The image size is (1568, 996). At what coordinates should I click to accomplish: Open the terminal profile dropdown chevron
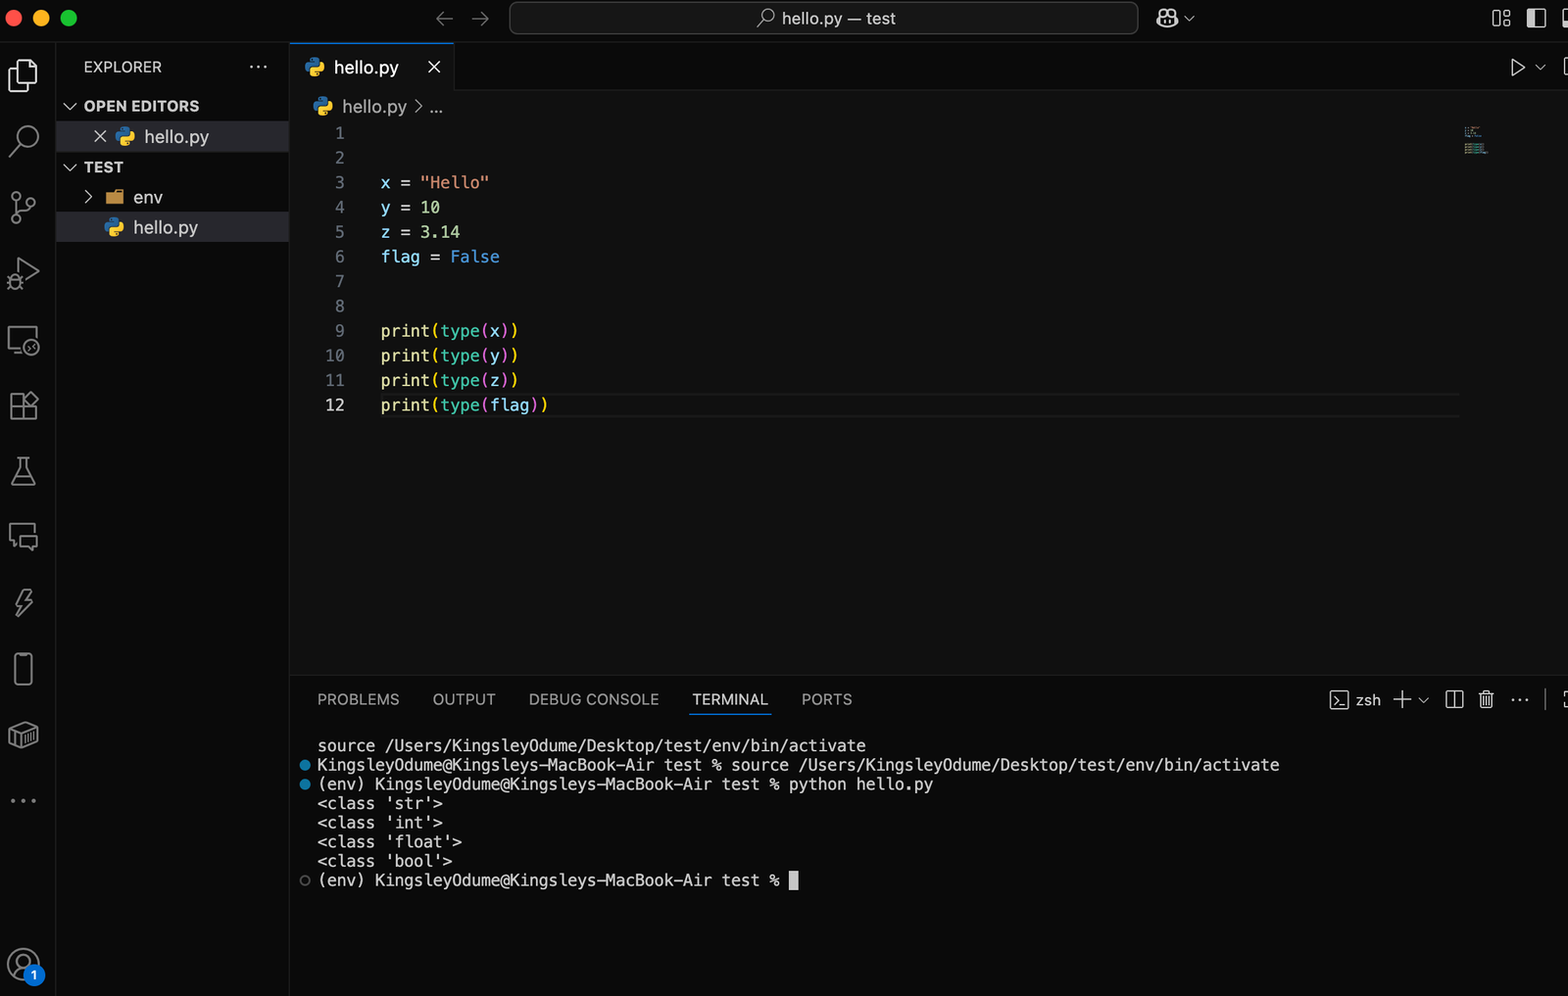pos(1424,699)
